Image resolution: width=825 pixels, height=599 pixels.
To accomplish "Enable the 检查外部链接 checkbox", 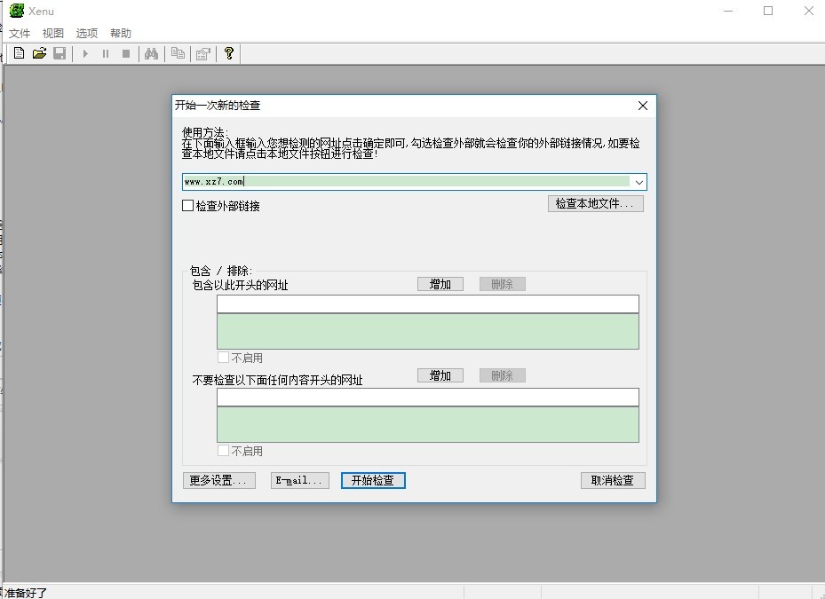I will click(x=187, y=205).
